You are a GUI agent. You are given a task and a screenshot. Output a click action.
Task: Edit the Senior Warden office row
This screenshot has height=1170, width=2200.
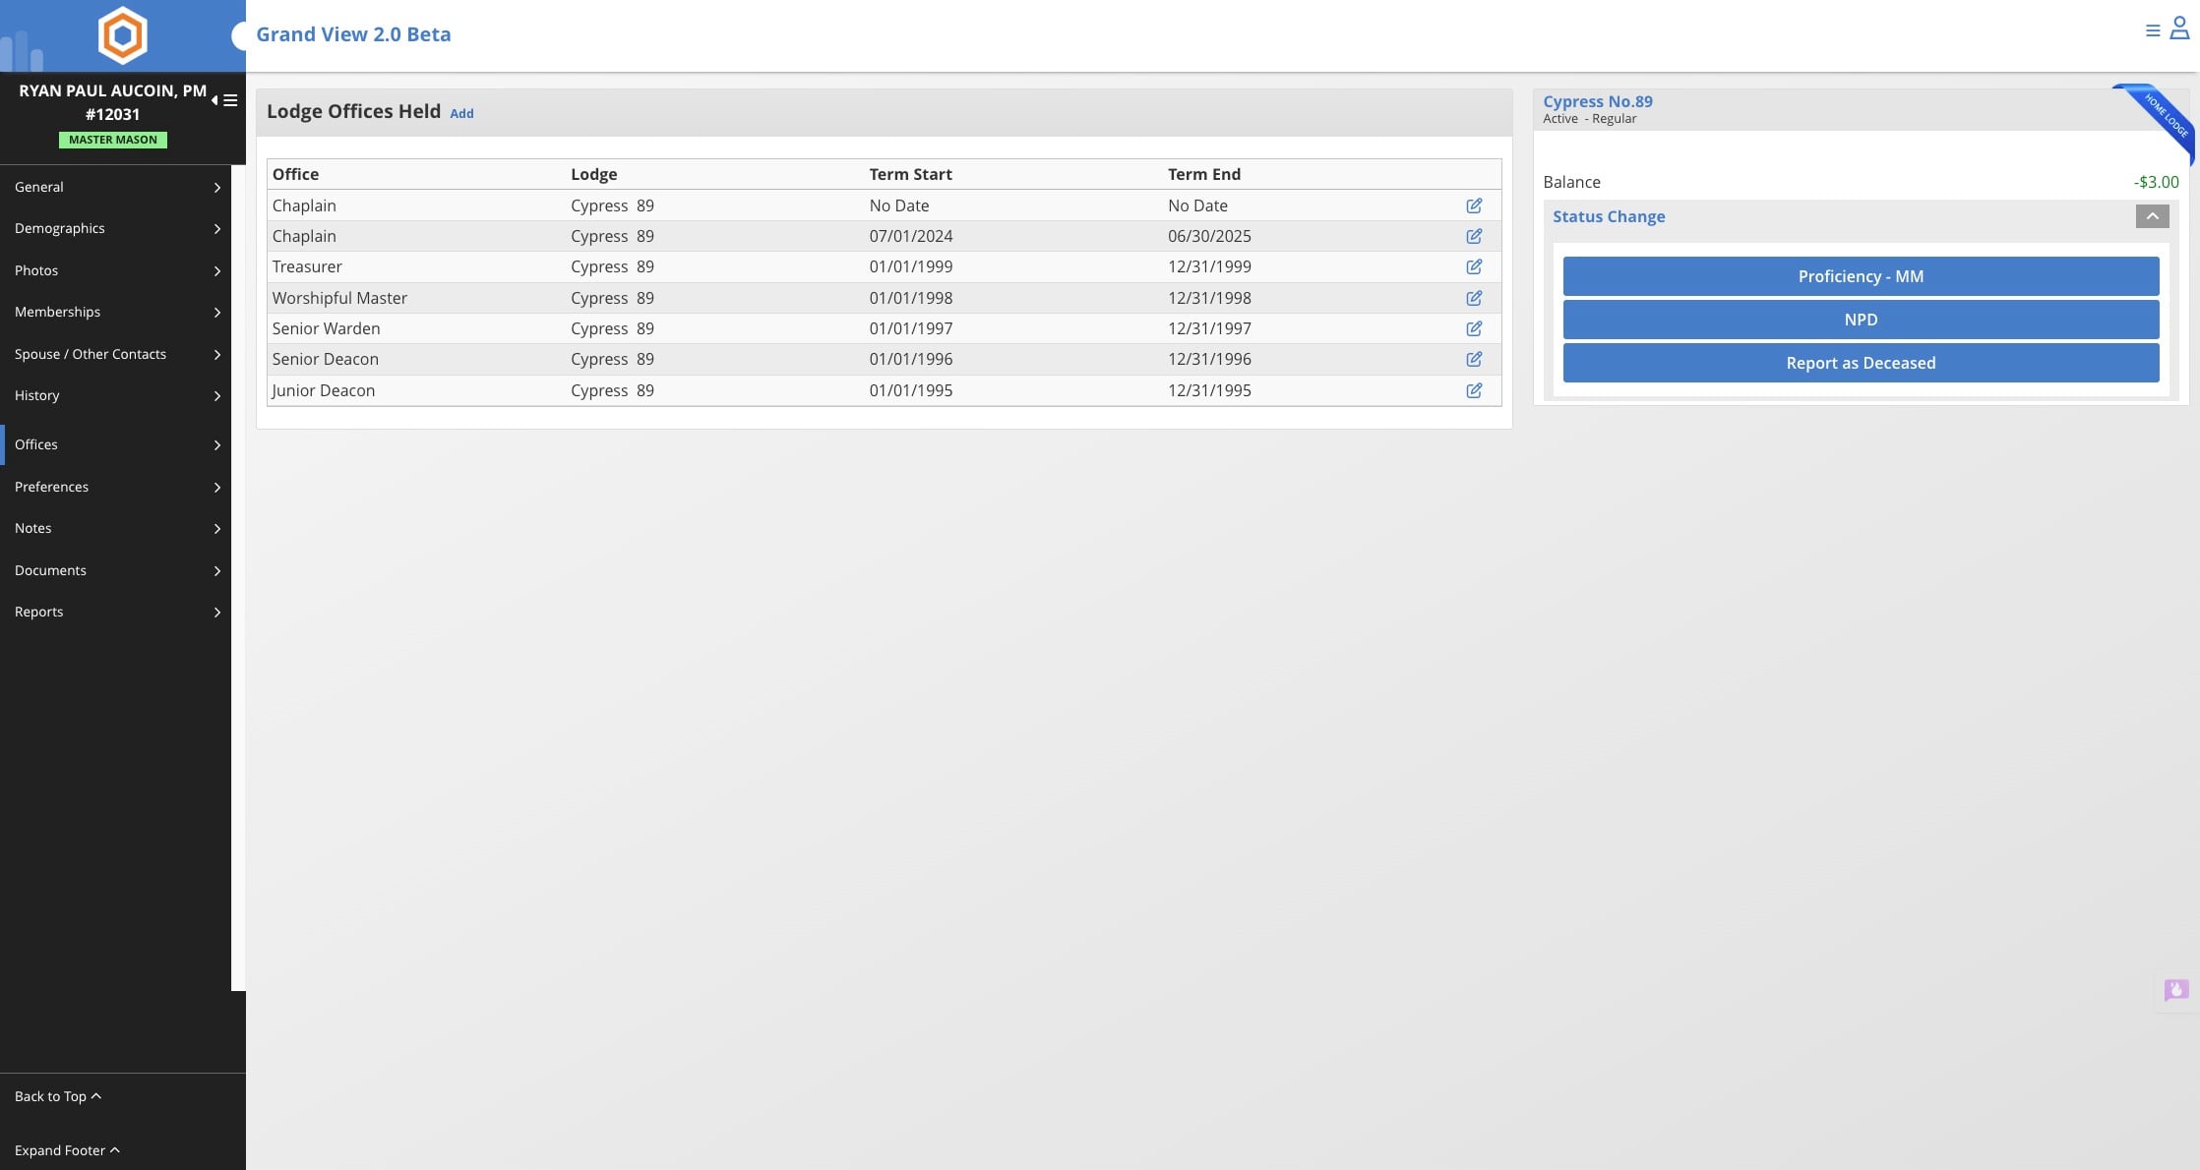click(1473, 328)
